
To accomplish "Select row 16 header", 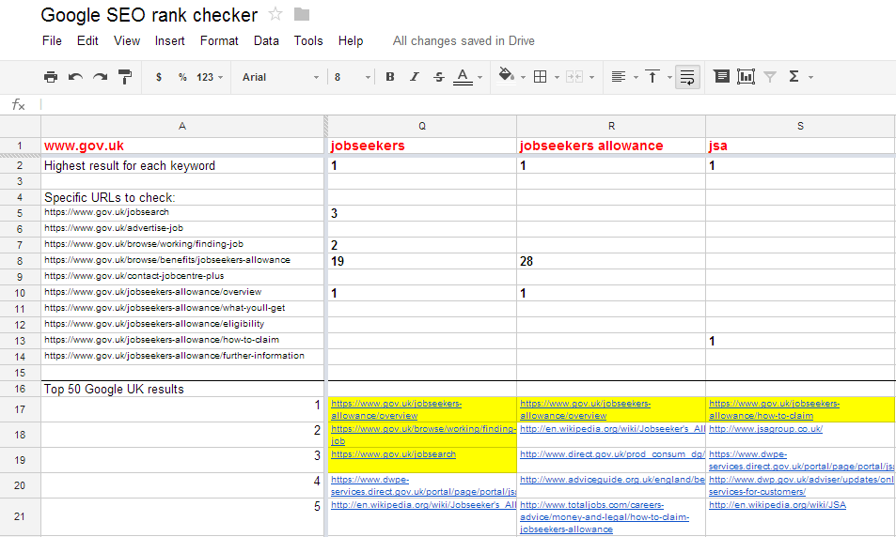I will 20,390.
